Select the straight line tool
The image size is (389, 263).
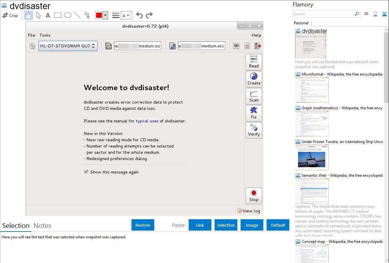[x=77, y=15]
